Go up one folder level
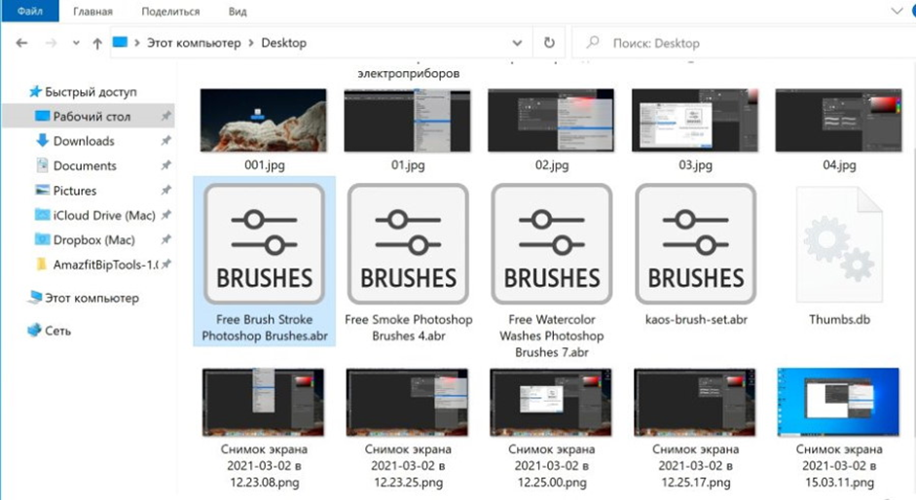916x500 pixels. pyautogui.click(x=97, y=43)
